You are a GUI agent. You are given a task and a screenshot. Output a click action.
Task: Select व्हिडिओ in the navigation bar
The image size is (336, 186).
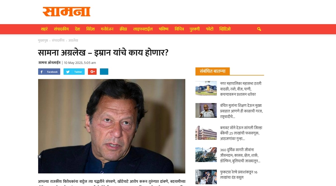[x=225, y=29]
